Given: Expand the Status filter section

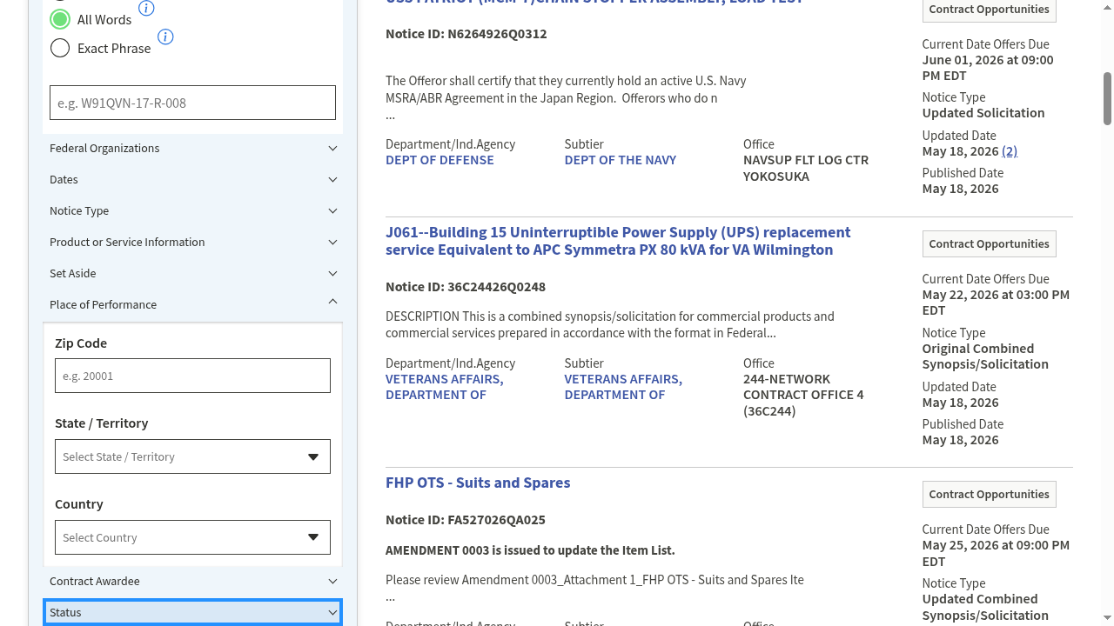Looking at the screenshot, I should pos(192,612).
